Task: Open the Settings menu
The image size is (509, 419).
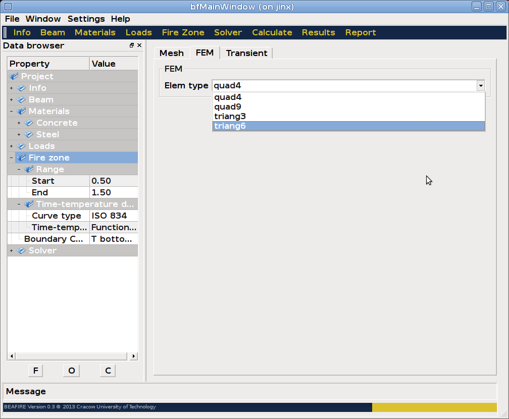Action: click(86, 19)
